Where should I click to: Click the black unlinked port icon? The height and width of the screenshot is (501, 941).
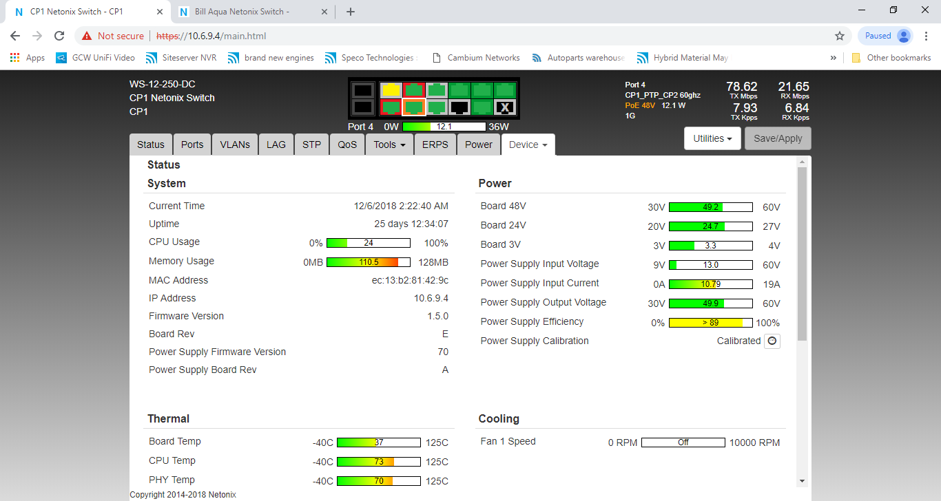[x=459, y=107]
